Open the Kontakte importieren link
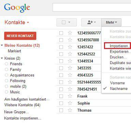This screenshot has width=131, height=126. (x=23, y=118)
